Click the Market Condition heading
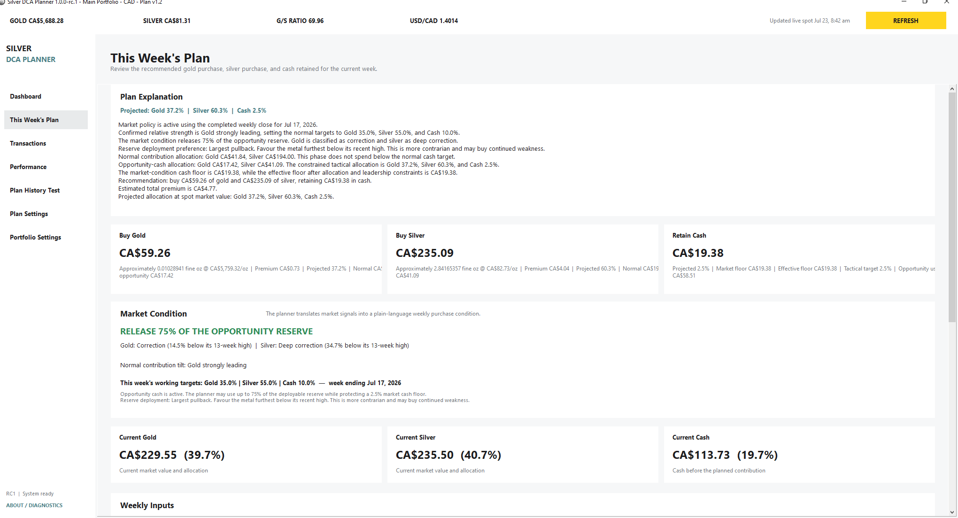Screen dimensions: 958x518 pyautogui.click(x=154, y=314)
